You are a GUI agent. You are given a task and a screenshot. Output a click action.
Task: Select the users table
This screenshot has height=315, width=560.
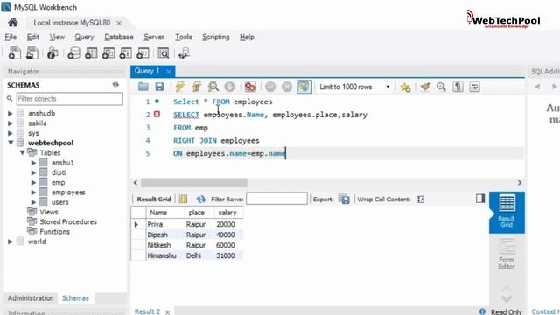[59, 202]
